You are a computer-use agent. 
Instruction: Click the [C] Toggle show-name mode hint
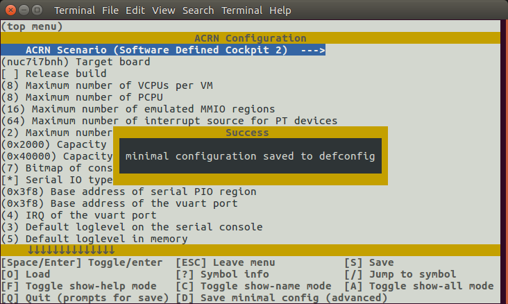tap(253, 286)
